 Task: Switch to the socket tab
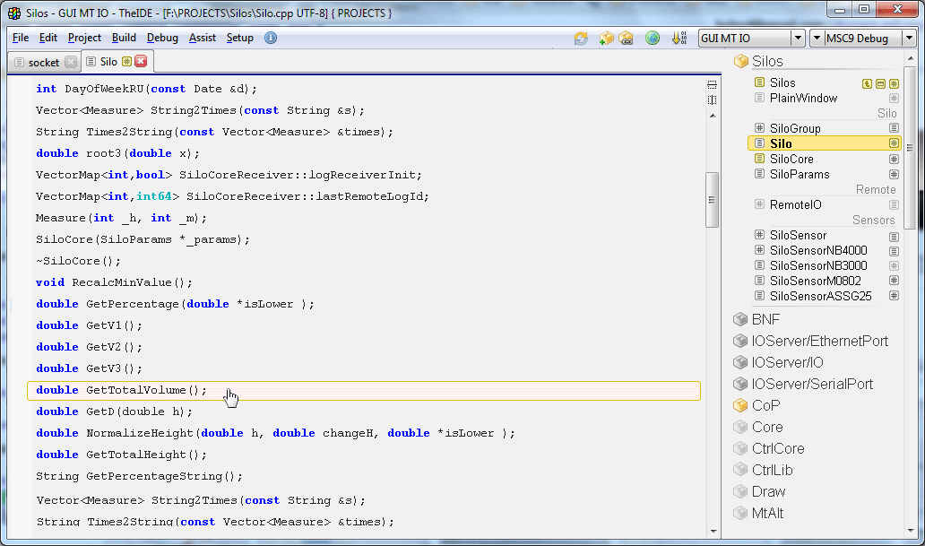pos(43,63)
